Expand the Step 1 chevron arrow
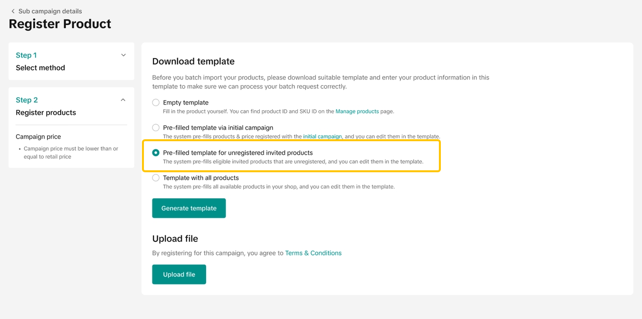 (x=123, y=55)
